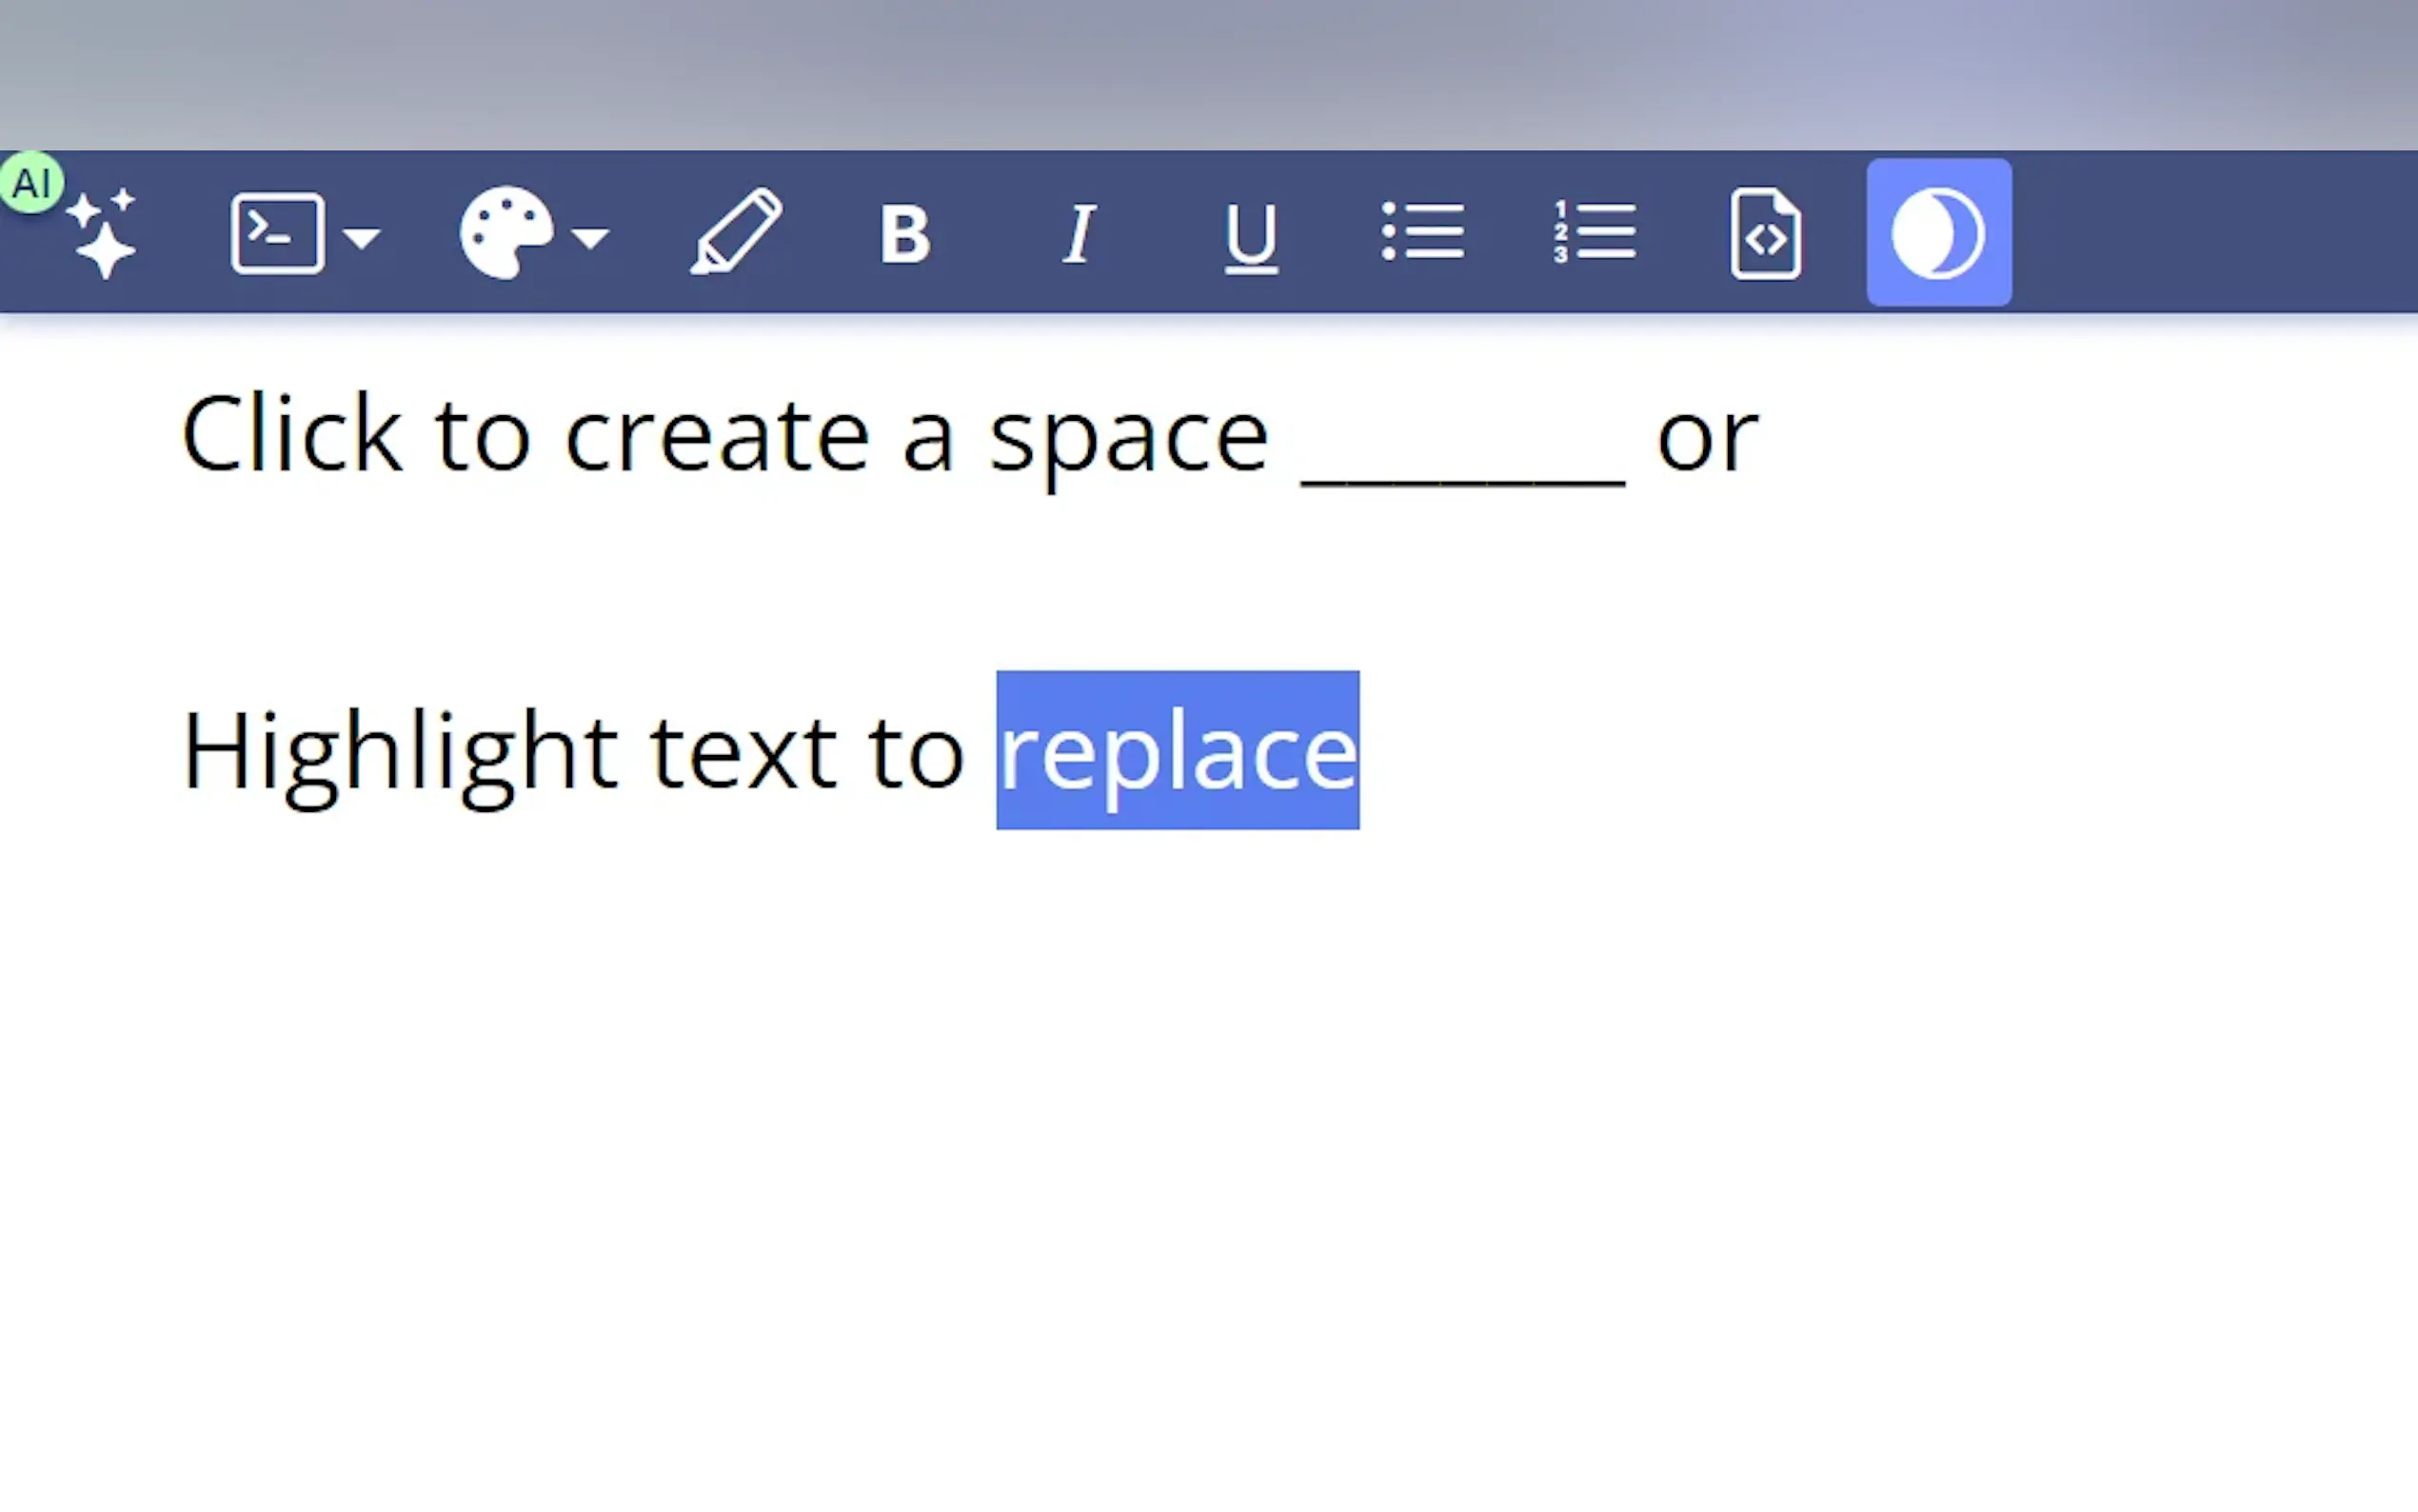Viewport: 2418px width, 1512px height.
Task: Toggle dark mode moon button
Action: (x=1938, y=232)
